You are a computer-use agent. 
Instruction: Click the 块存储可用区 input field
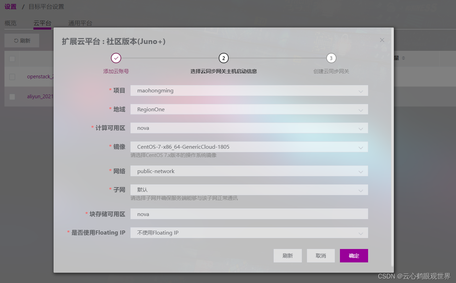coord(249,214)
